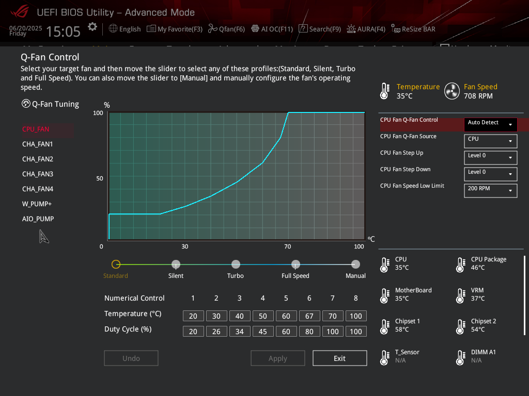Select the Silent fan profile

pos(176,265)
